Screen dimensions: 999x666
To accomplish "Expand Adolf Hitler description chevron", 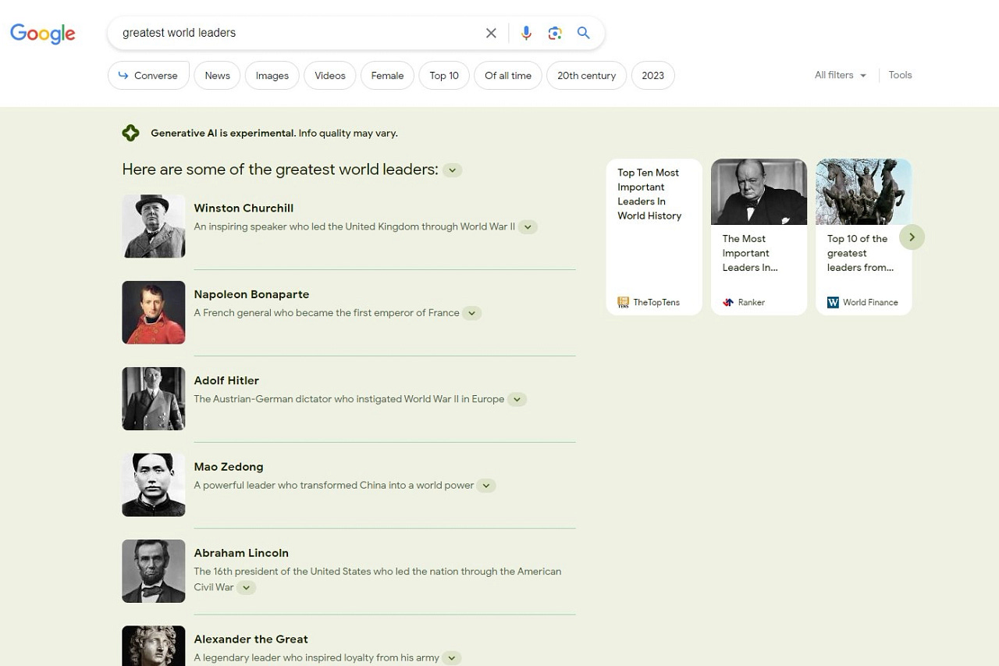I will [x=517, y=399].
